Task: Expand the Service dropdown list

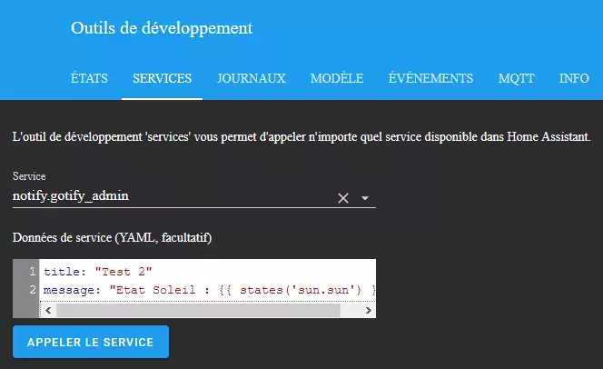Action: (365, 198)
